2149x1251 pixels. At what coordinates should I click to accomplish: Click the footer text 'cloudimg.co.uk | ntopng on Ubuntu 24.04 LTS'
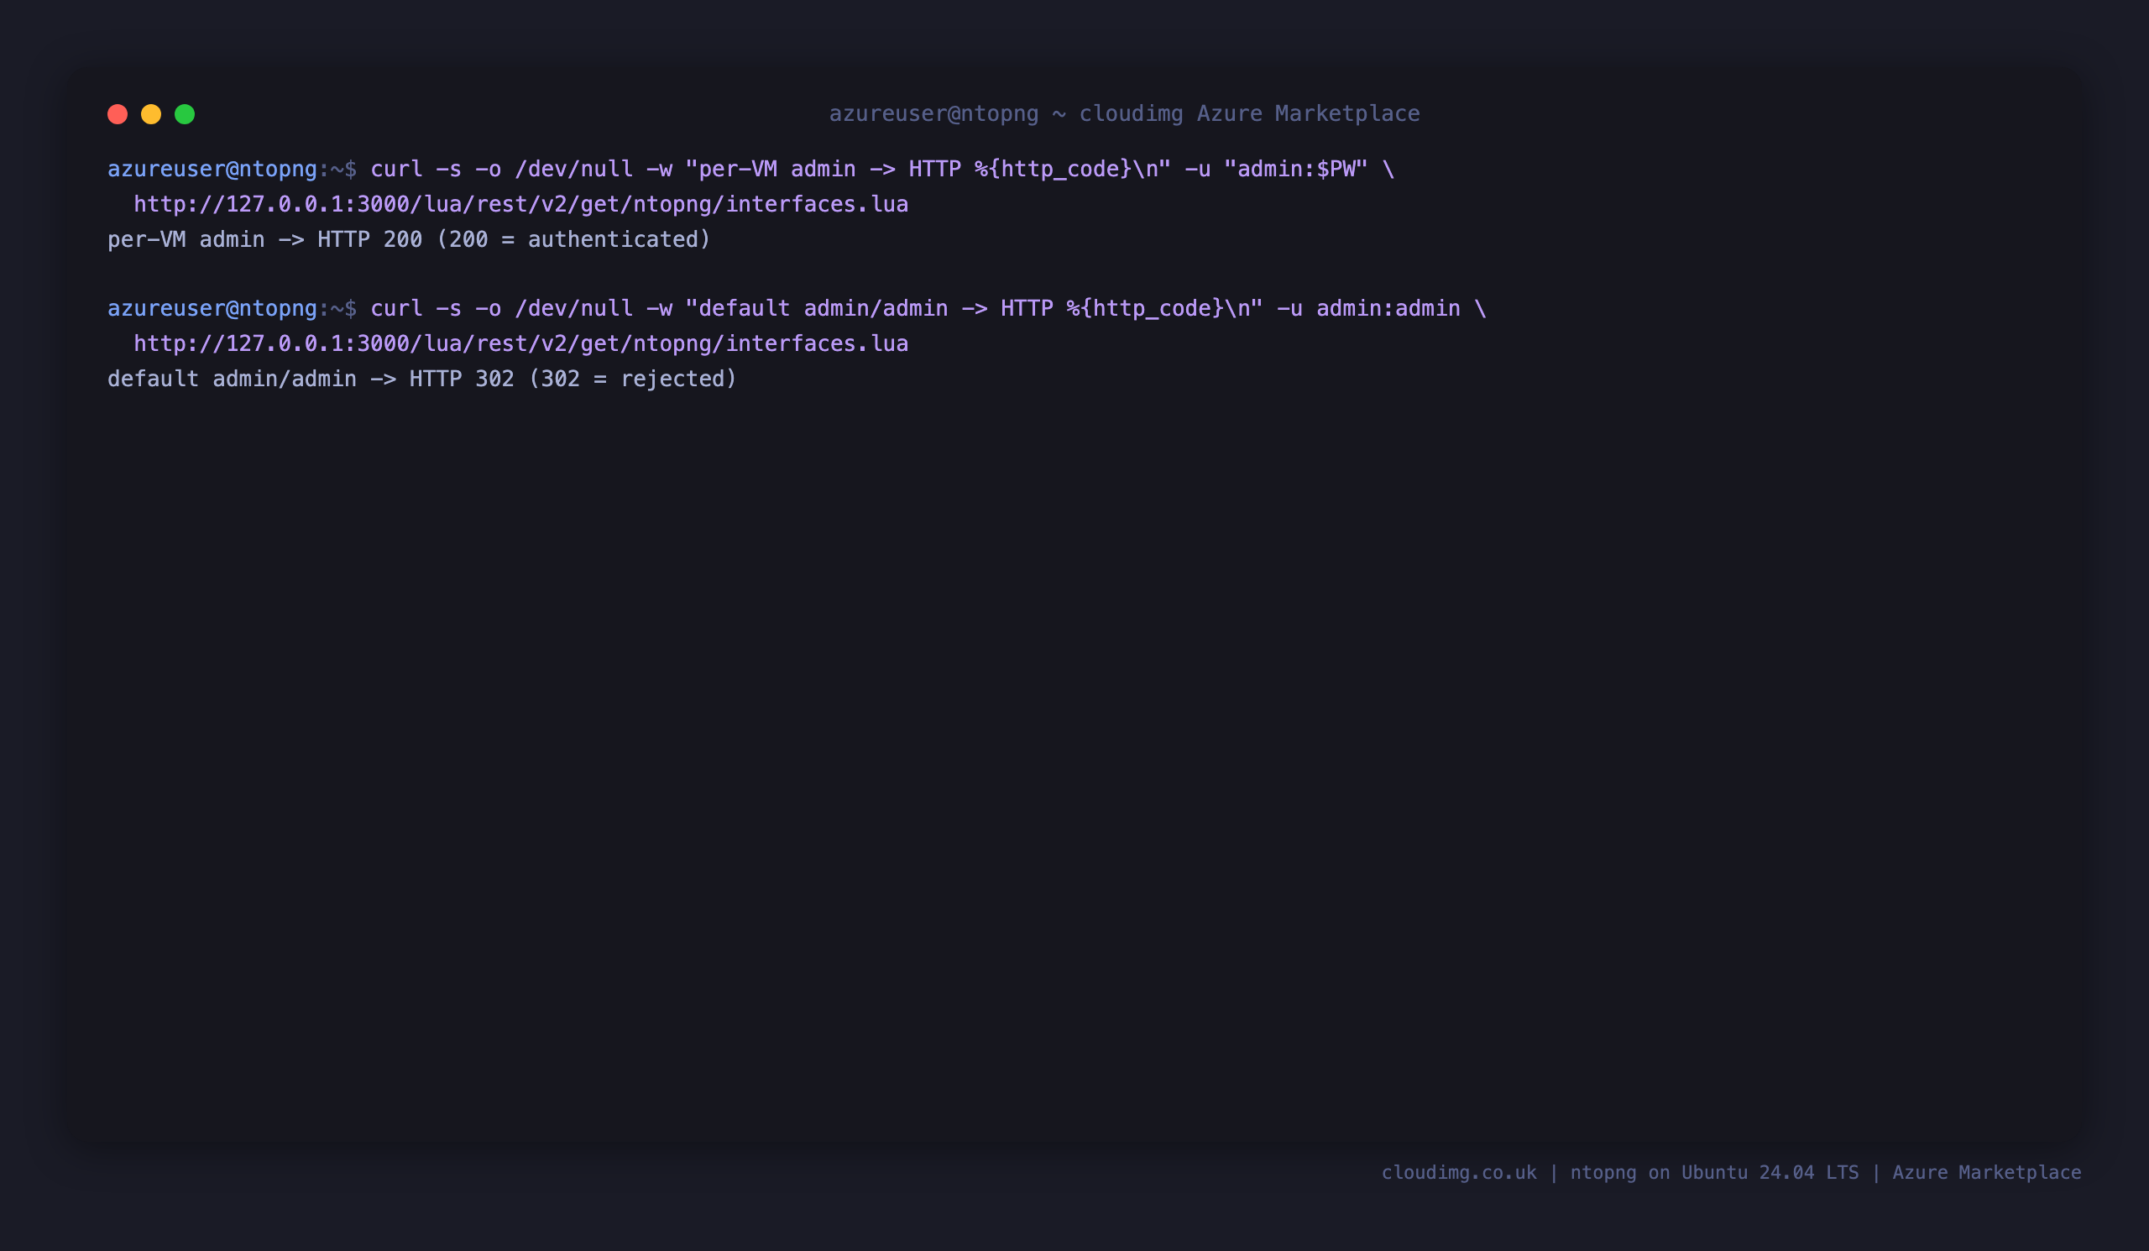[1620, 1173]
